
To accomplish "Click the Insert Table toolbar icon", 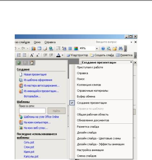I will pyautogui.click(x=39, y=49).
